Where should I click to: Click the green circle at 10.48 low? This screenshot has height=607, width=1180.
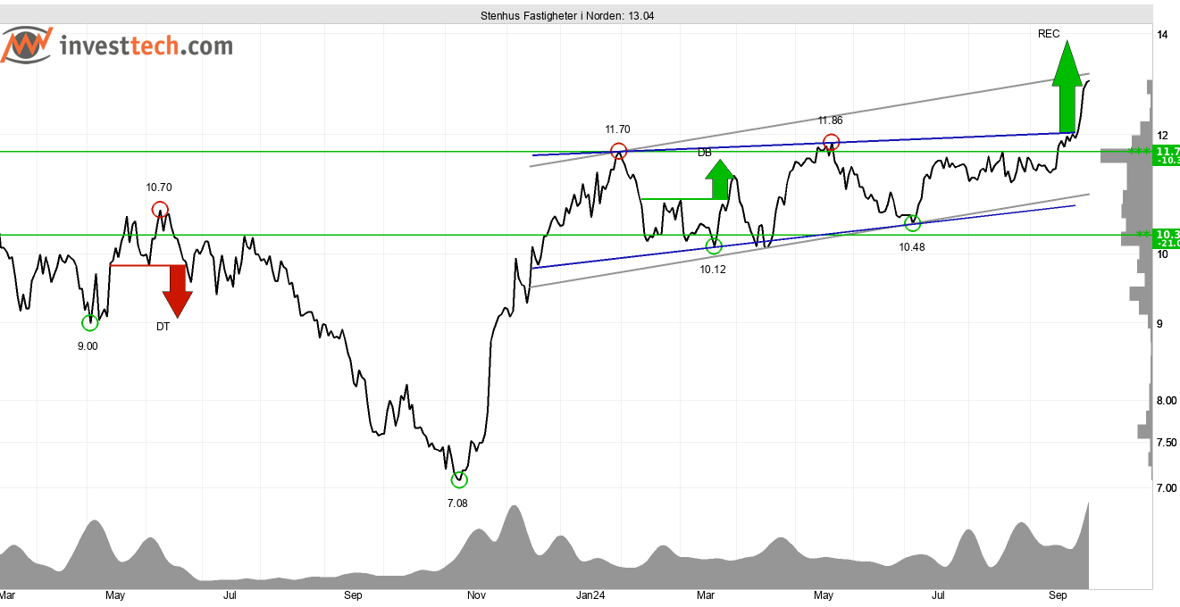912,222
